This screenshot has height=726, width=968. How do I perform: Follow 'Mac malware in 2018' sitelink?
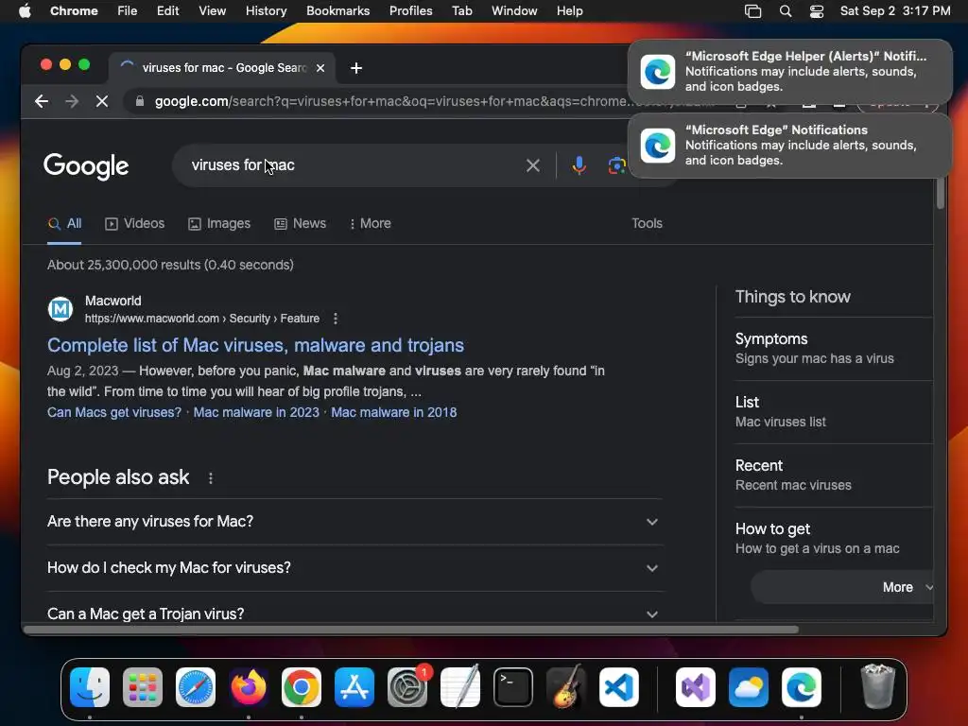[394, 412]
